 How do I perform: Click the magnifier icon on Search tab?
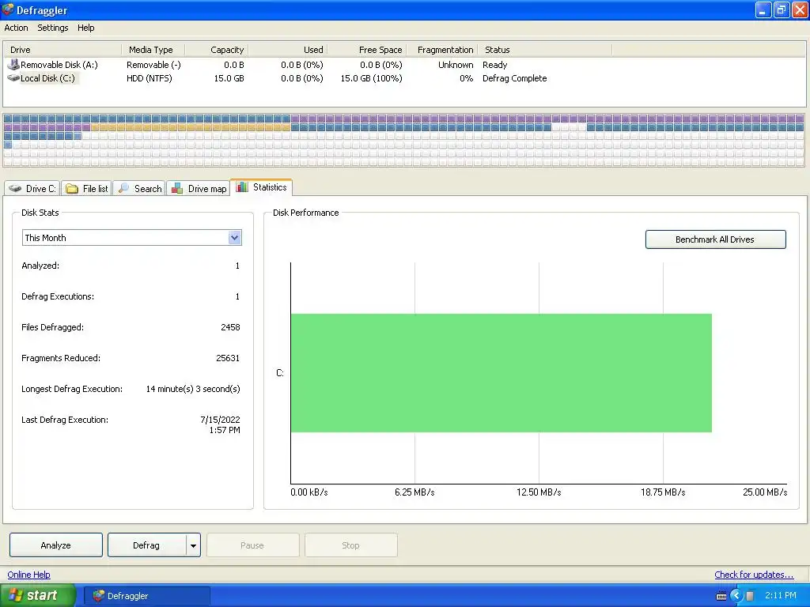click(x=123, y=188)
